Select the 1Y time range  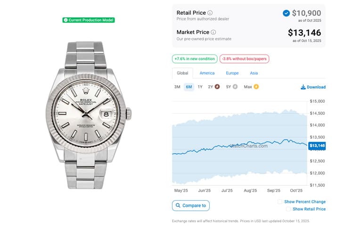click(x=200, y=87)
